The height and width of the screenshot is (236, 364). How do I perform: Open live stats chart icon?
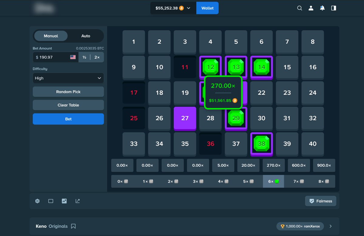pyautogui.click(x=64, y=201)
